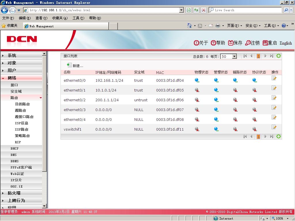Click the edit icon for ethernet0/0

274,78
